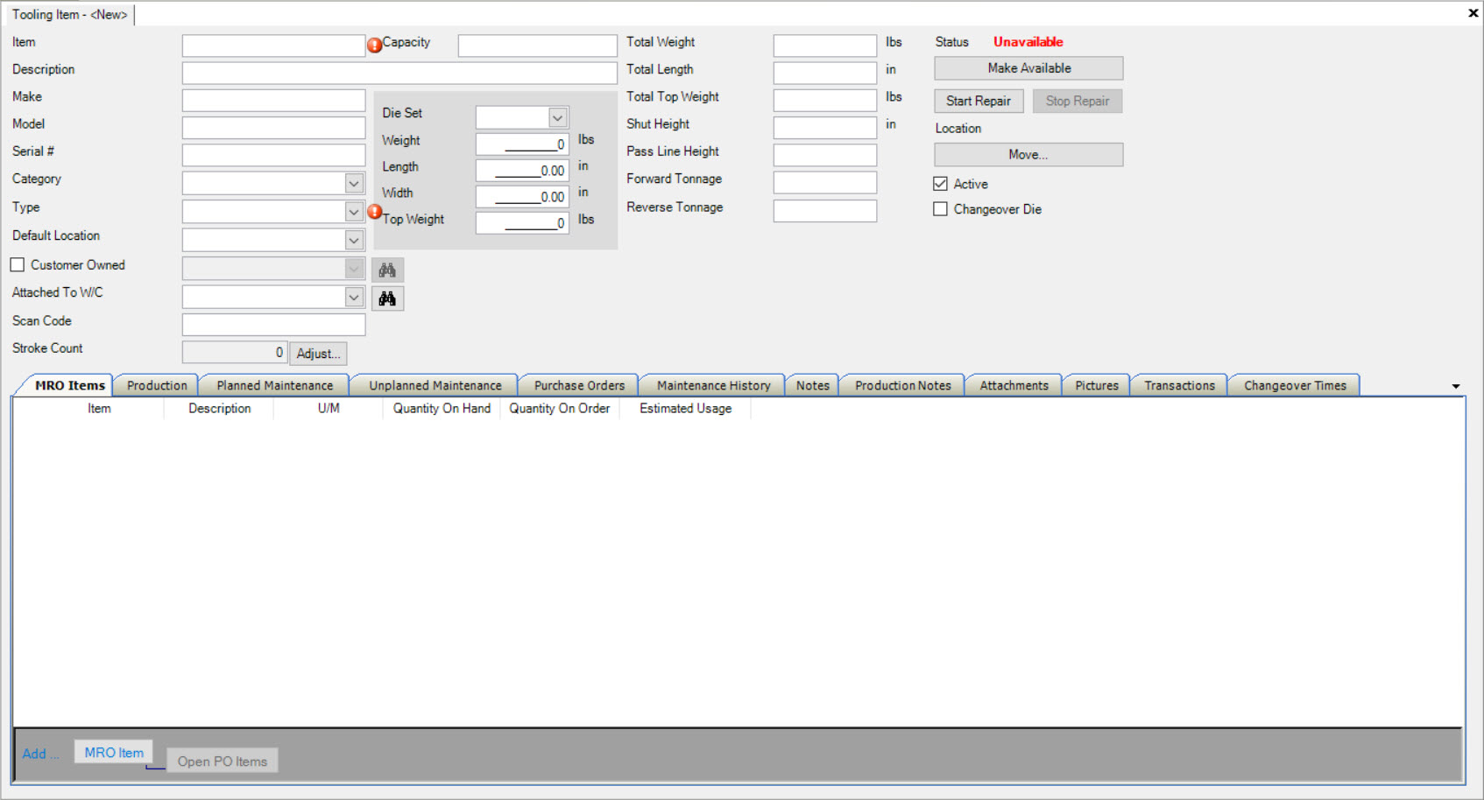Click into the Item input field

(273, 46)
